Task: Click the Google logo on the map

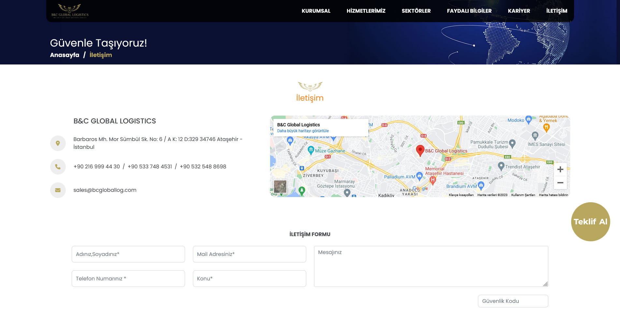Action: click(420, 189)
